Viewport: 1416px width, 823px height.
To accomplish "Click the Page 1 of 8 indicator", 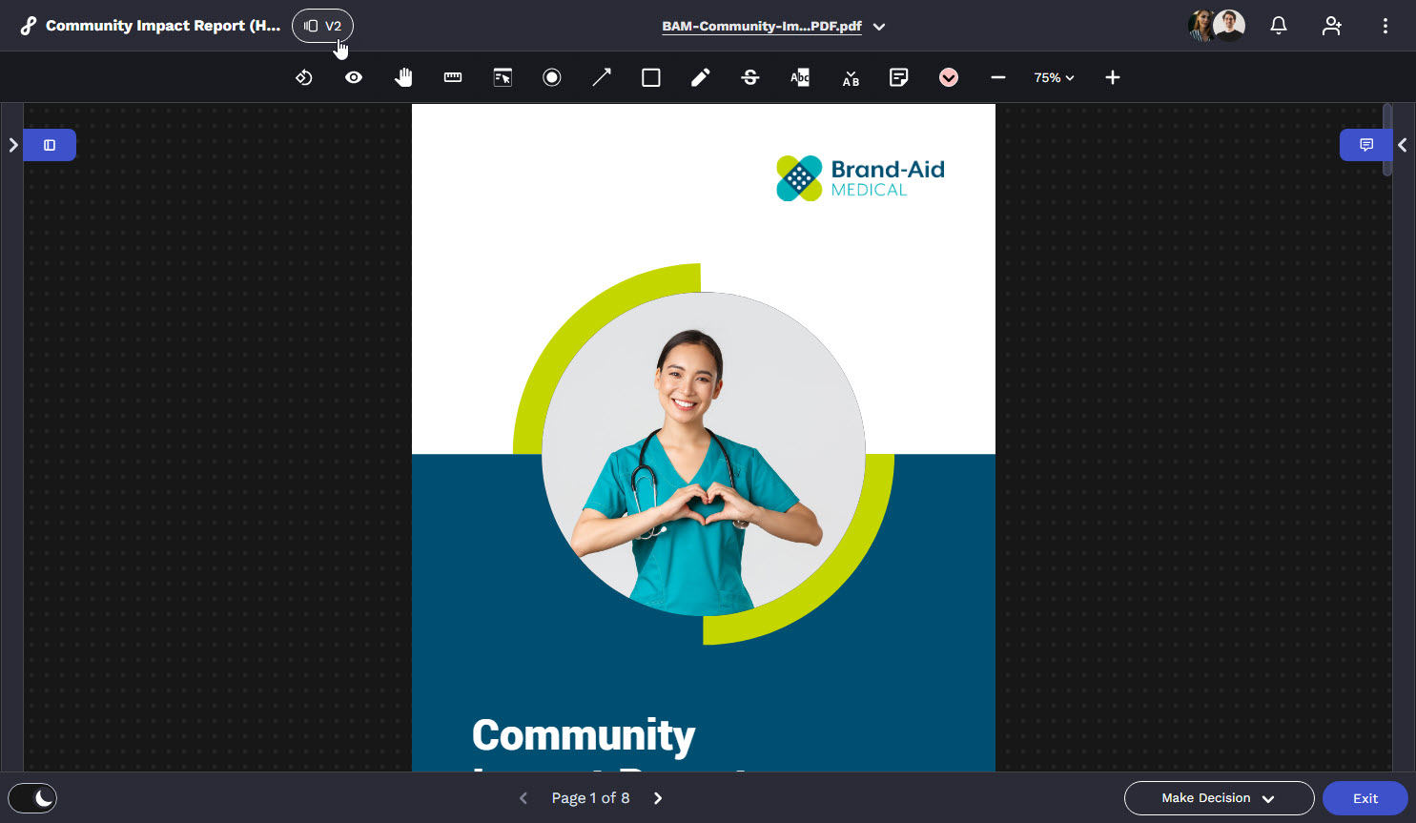I will (x=590, y=798).
